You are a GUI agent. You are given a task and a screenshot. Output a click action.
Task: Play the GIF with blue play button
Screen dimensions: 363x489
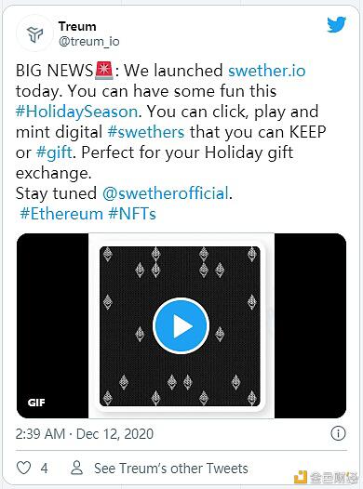click(x=181, y=326)
